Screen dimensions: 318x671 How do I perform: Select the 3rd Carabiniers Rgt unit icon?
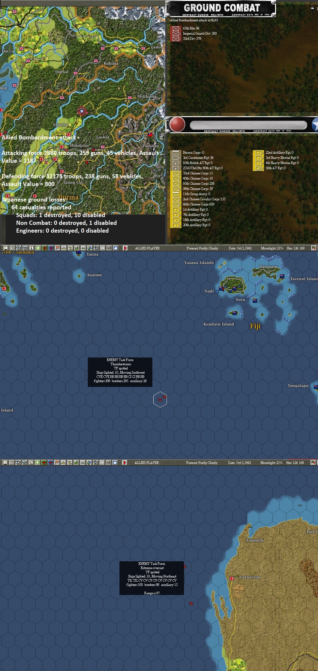[x=176, y=158]
